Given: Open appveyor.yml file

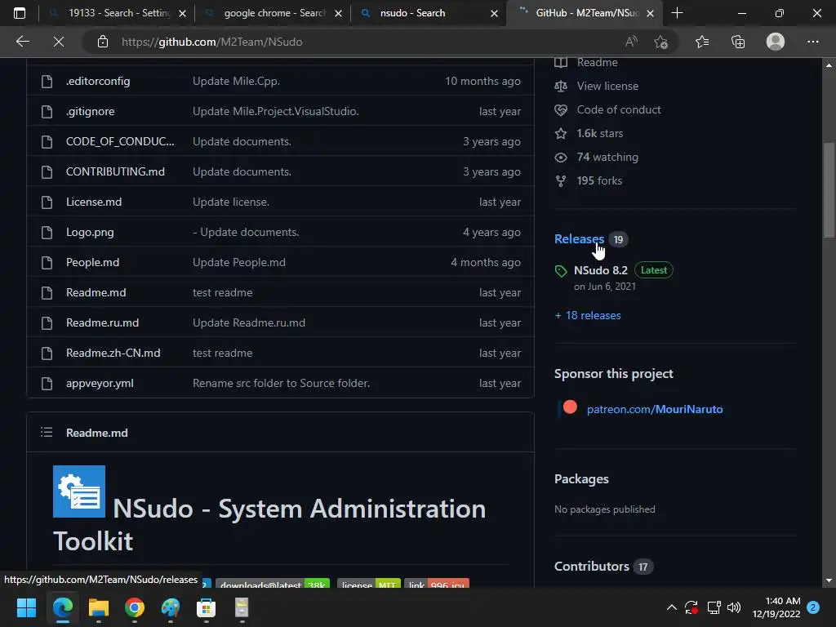Looking at the screenshot, I should (x=100, y=384).
